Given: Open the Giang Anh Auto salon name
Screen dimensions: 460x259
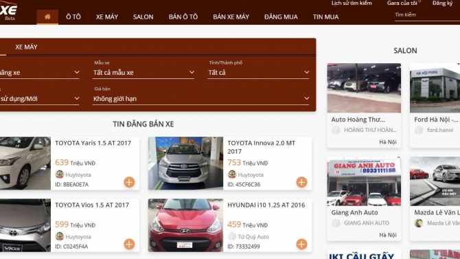Looking at the screenshot, I should pyautogui.click(x=354, y=212).
